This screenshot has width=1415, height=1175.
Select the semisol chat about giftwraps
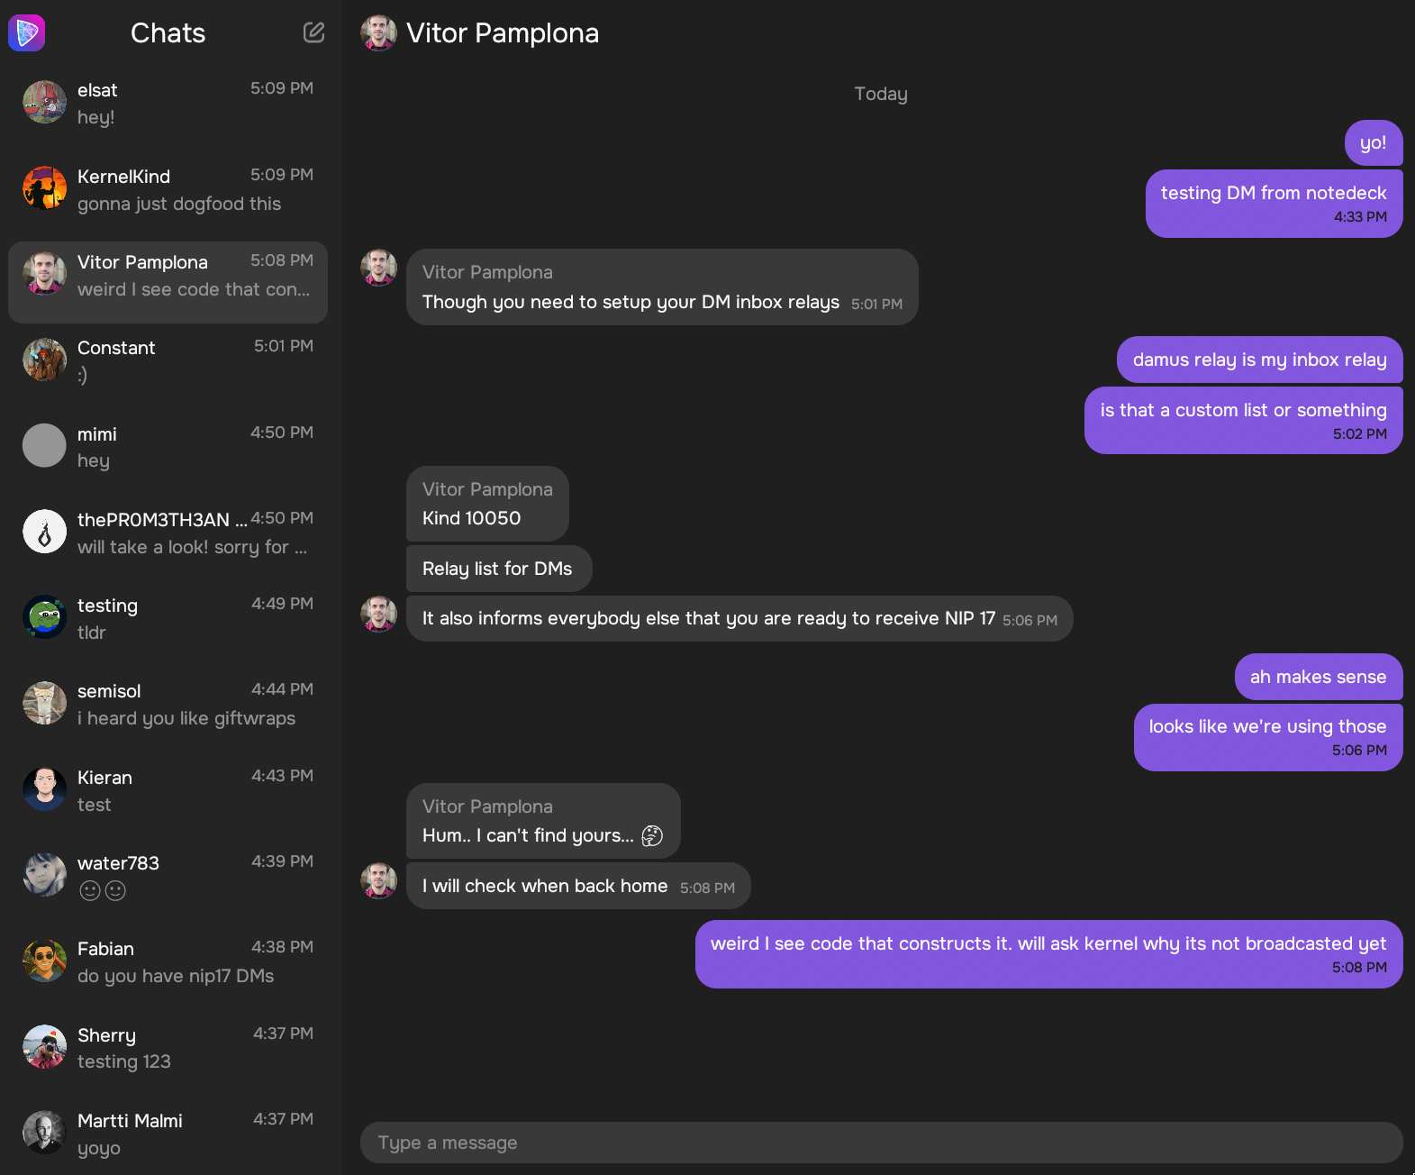click(x=168, y=704)
